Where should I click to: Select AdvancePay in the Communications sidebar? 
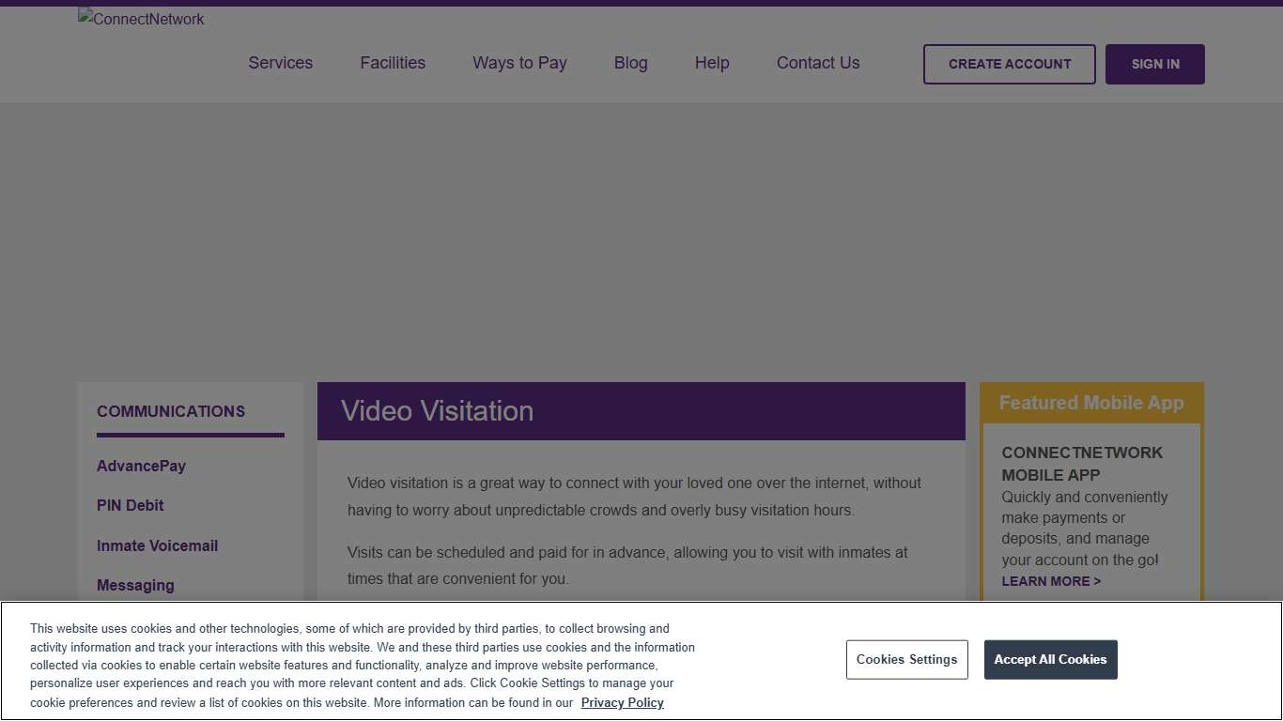[x=142, y=466]
